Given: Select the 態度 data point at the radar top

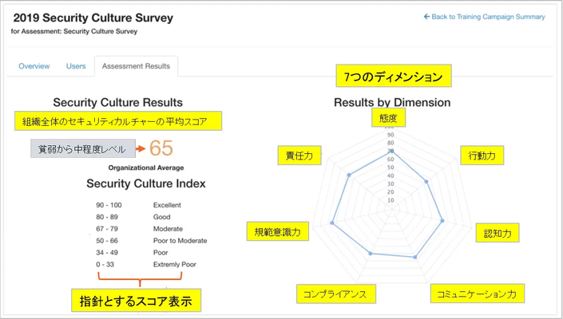Looking at the screenshot, I should coord(391,152).
